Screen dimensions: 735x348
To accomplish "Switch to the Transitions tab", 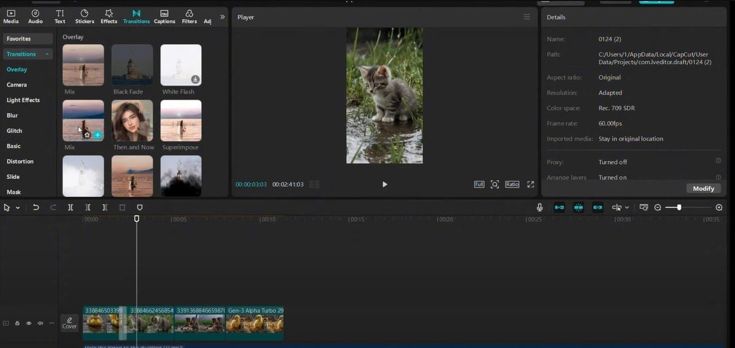I will tap(136, 17).
